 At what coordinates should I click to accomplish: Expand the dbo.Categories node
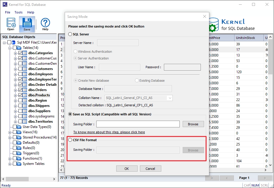(16, 53)
